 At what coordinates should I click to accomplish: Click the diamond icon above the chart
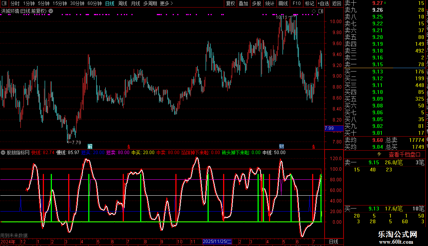(314, 11)
